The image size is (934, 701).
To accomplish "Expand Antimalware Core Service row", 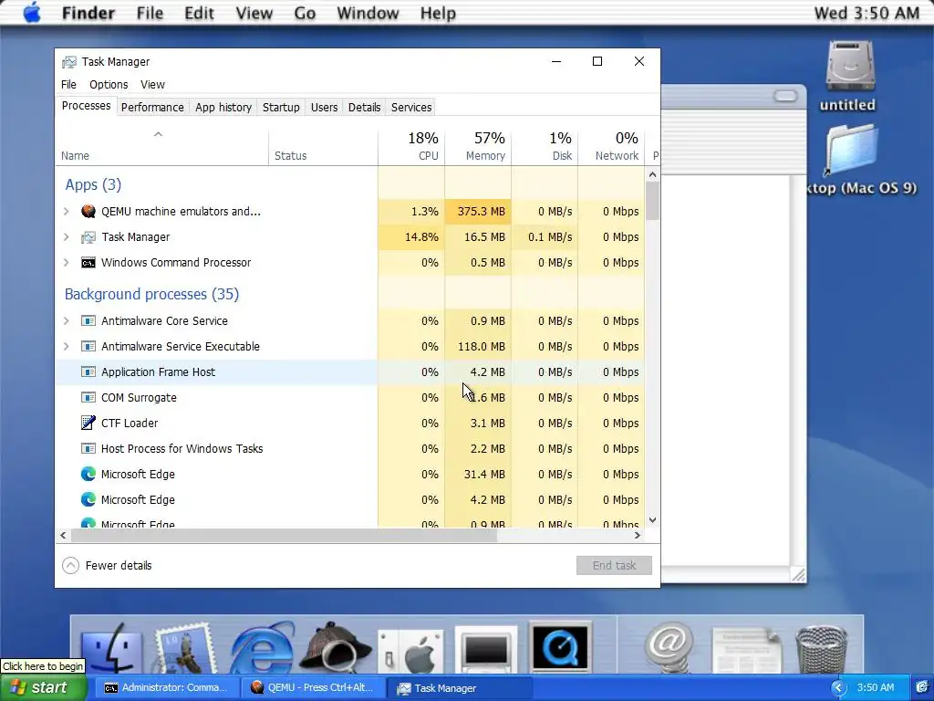I will click(x=66, y=320).
